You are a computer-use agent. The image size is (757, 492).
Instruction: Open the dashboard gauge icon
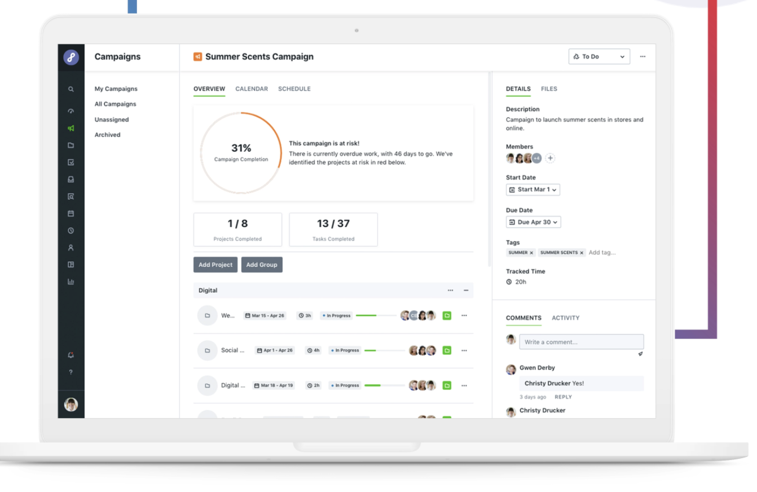pyautogui.click(x=71, y=111)
